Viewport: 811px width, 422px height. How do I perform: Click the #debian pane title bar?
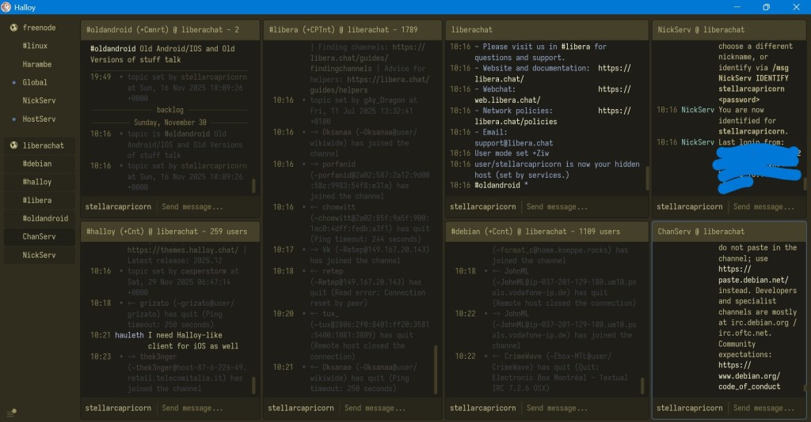(546, 232)
